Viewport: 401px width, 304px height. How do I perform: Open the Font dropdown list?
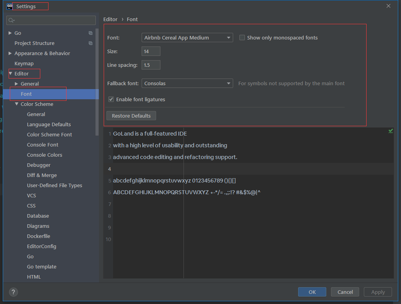pos(228,38)
